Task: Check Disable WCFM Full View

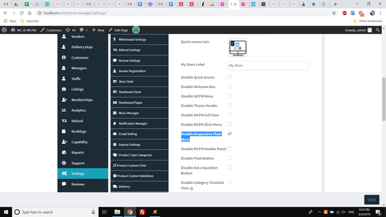Action: point(229,115)
